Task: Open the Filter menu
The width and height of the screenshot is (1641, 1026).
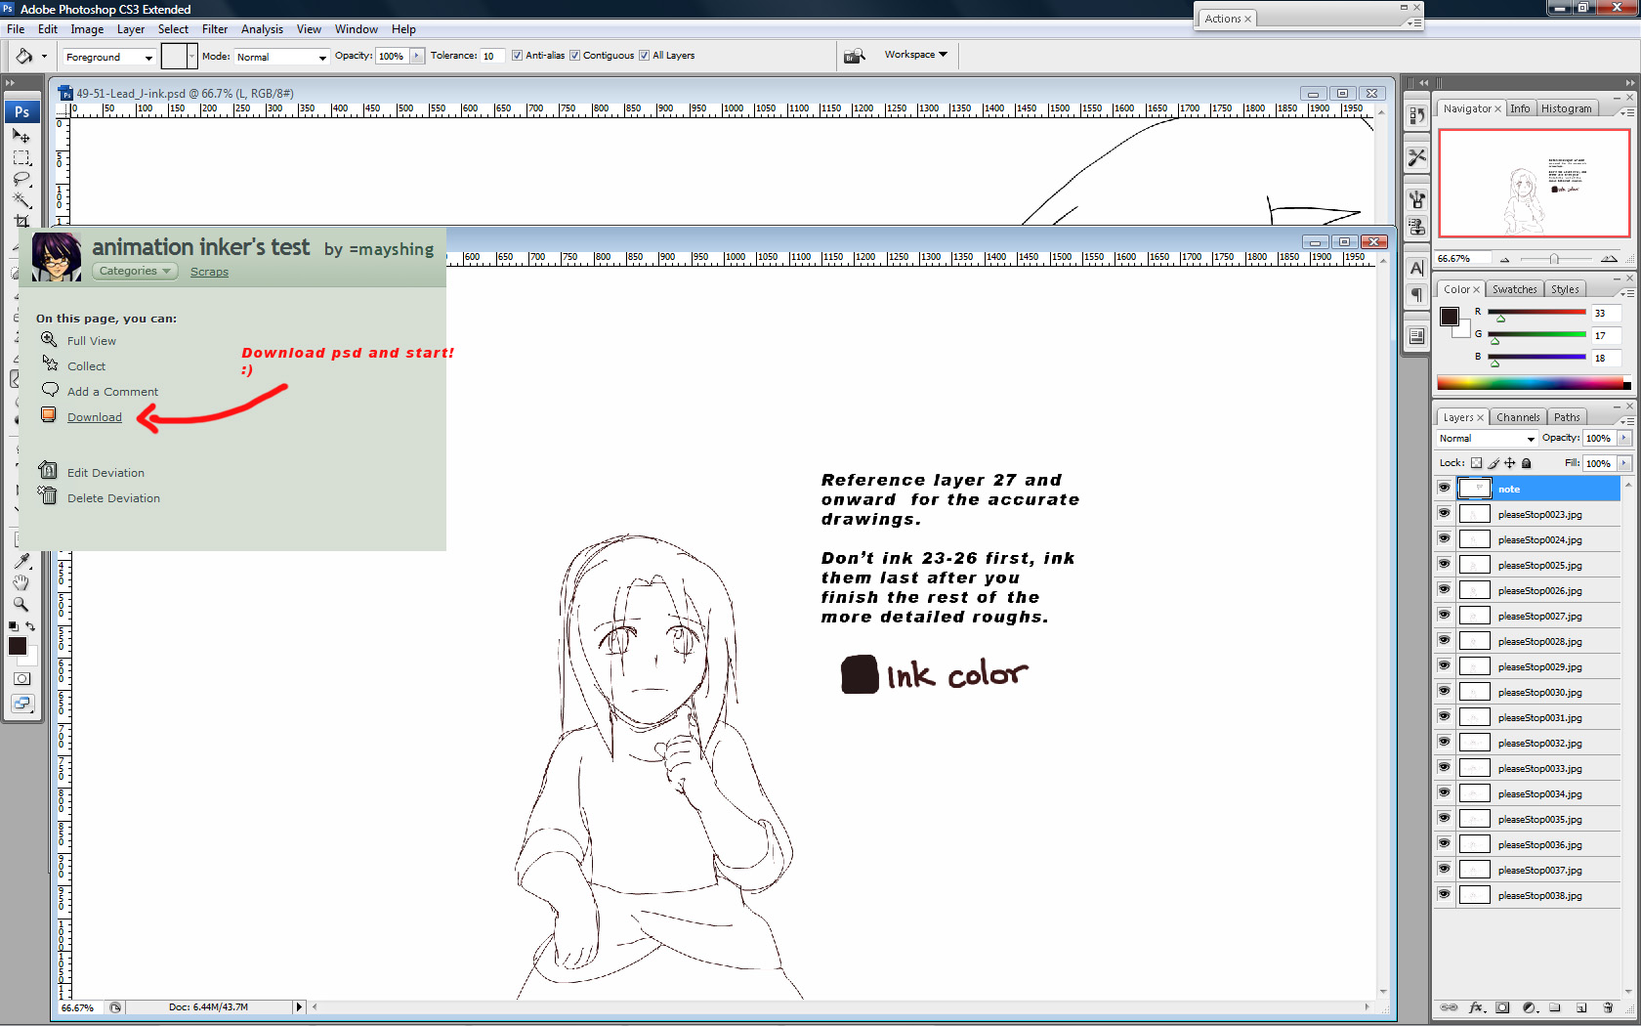Action: [x=214, y=29]
